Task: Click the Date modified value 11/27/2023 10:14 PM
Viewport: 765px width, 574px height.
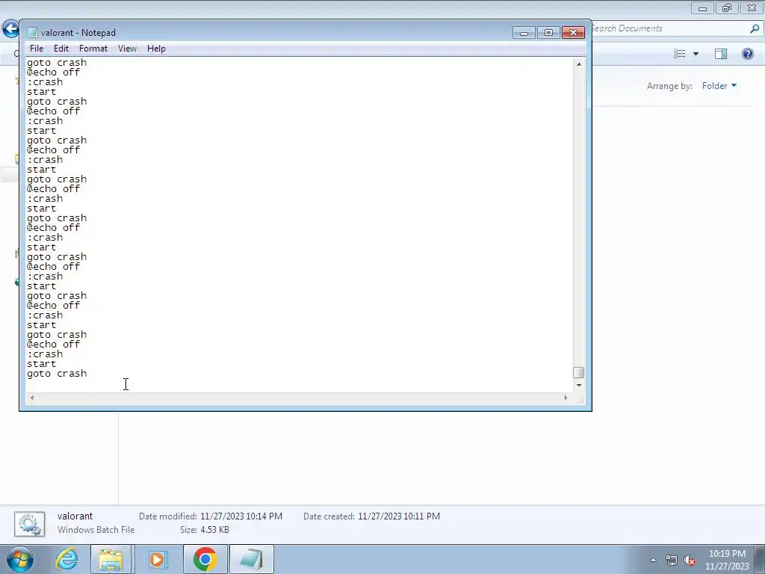Action: [241, 516]
